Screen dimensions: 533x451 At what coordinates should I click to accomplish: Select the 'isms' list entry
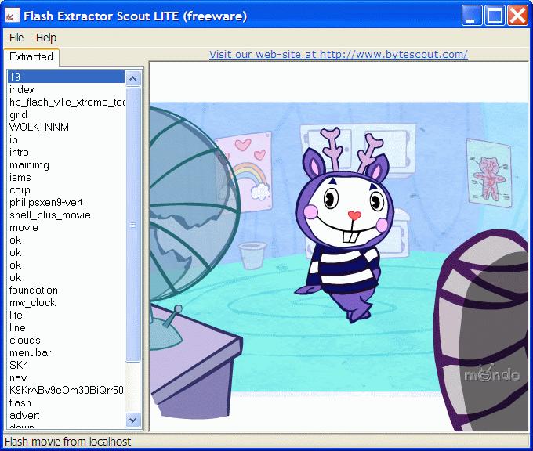coord(66,177)
